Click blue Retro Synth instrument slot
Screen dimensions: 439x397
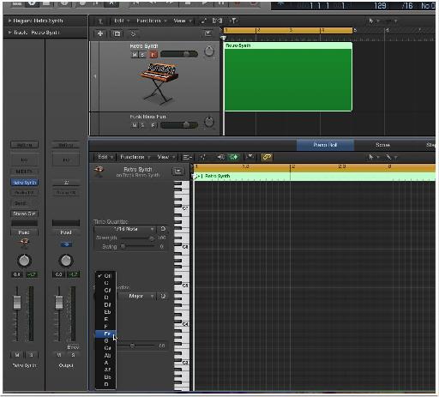point(25,183)
